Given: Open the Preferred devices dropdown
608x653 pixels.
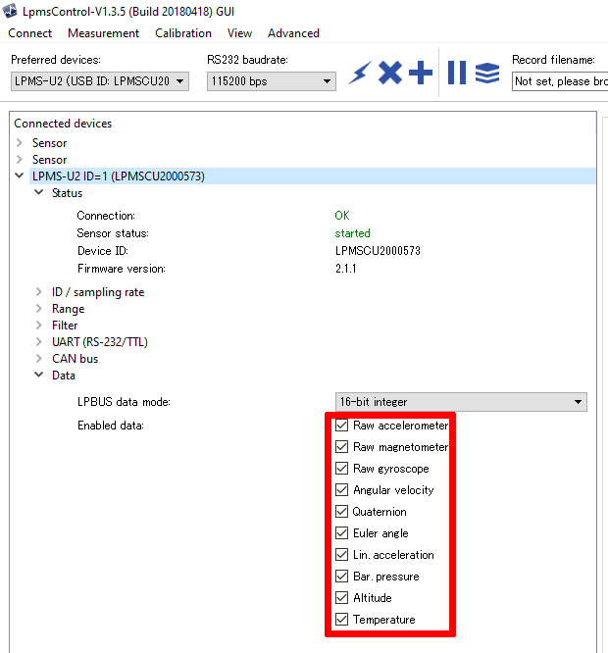Looking at the screenshot, I should click(x=99, y=81).
